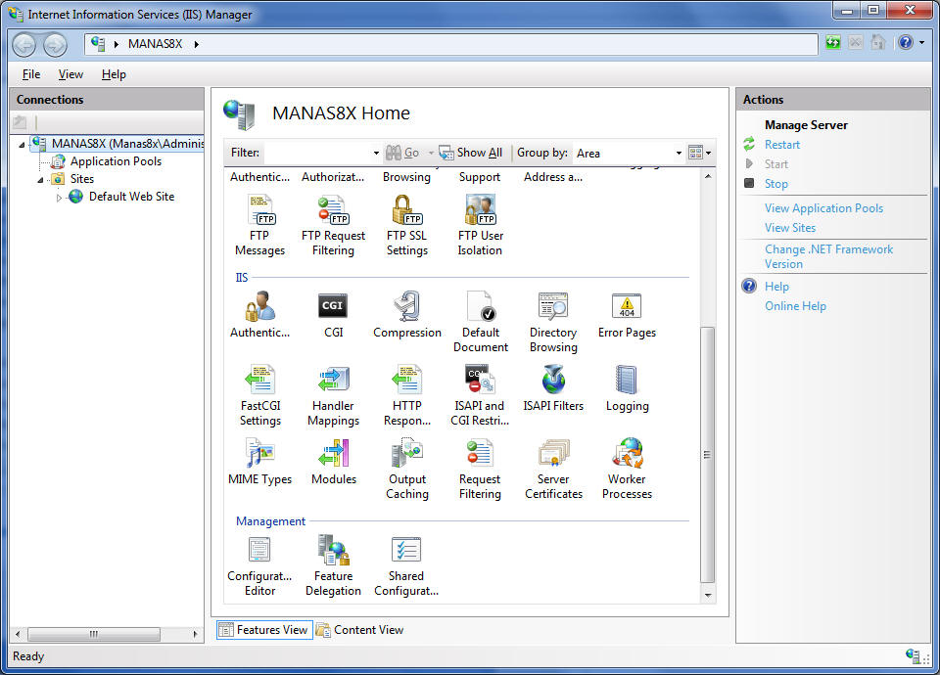Expand the Default Web Site node

pyautogui.click(x=59, y=198)
